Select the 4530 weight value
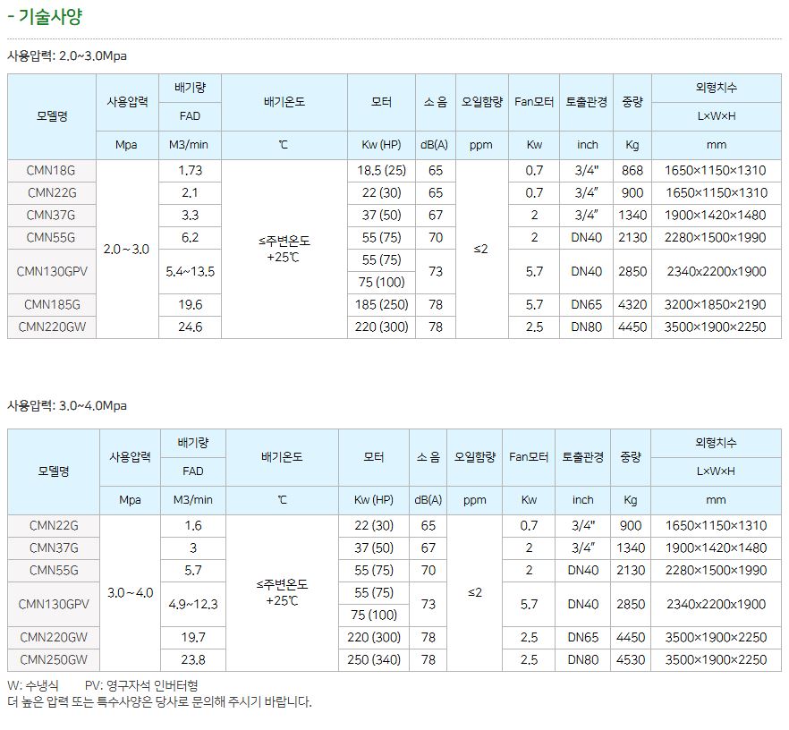 631,660
